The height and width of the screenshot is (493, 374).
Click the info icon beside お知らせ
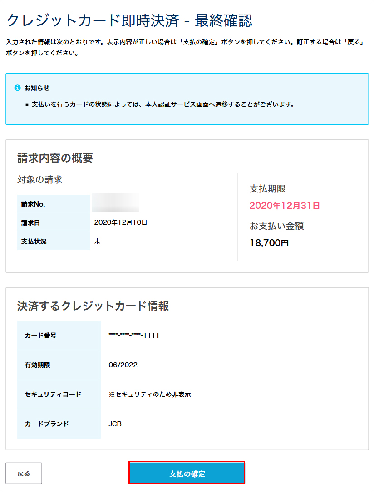pyautogui.click(x=18, y=88)
